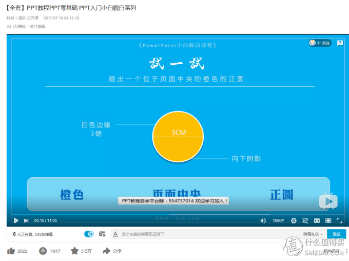Open the 科技 category link
Image resolution: width=349 pixels, height=261 pixels.
pos(10,18)
